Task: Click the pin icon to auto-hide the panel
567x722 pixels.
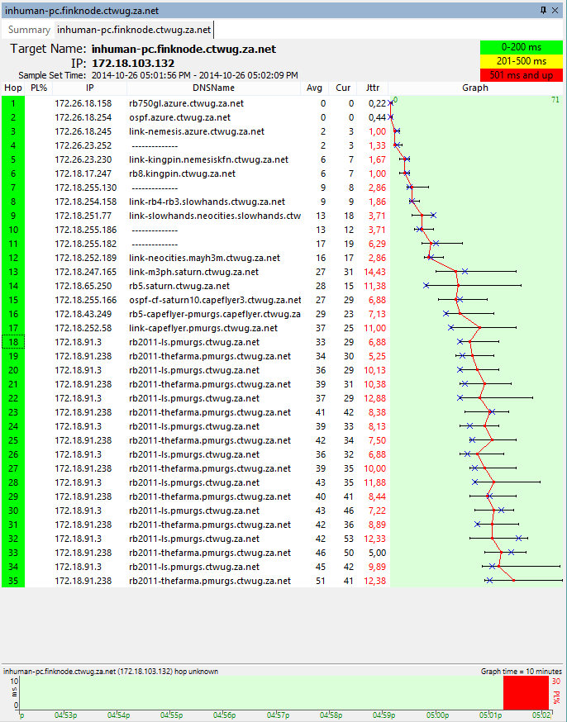Action: click(x=543, y=10)
